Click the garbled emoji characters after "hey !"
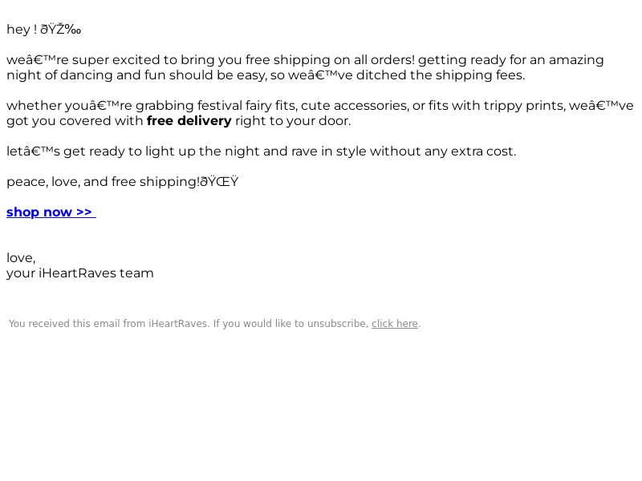The image size is (642, 481). click(61, 30)
